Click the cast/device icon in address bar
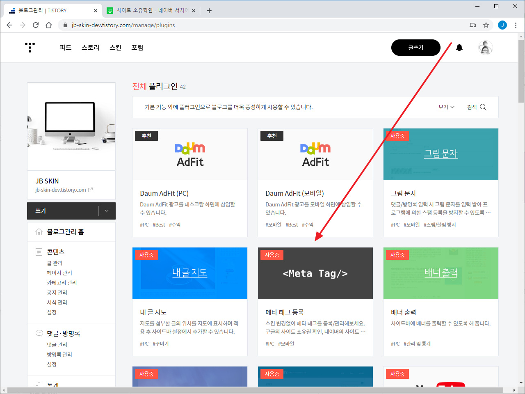525x394 pixels. coord(473,25)
